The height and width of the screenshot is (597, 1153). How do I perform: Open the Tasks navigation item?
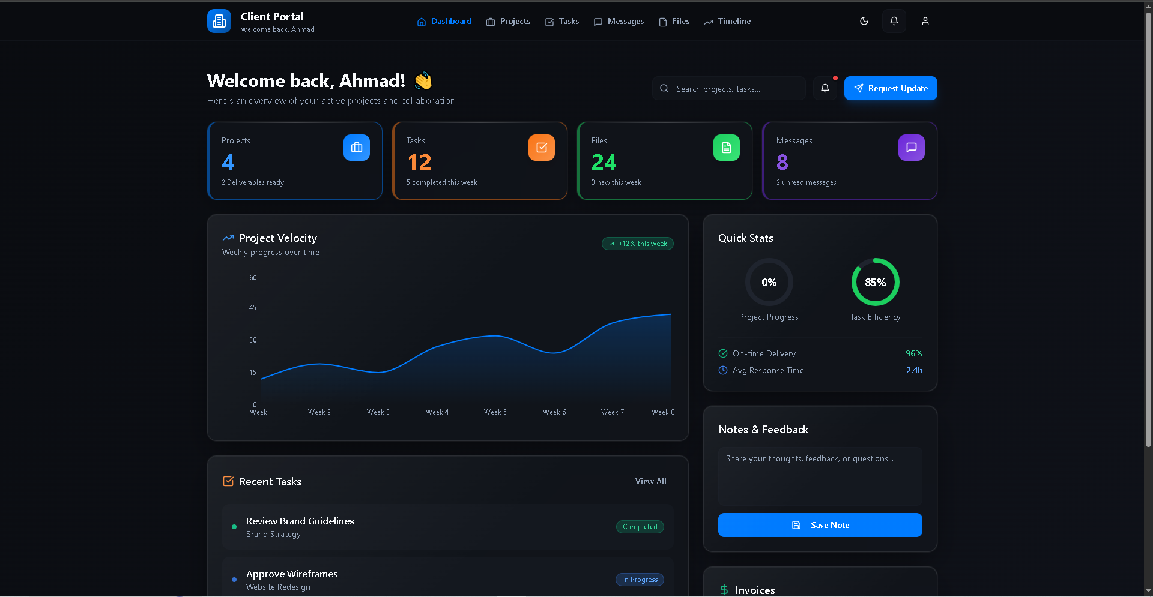pos(562,22)
